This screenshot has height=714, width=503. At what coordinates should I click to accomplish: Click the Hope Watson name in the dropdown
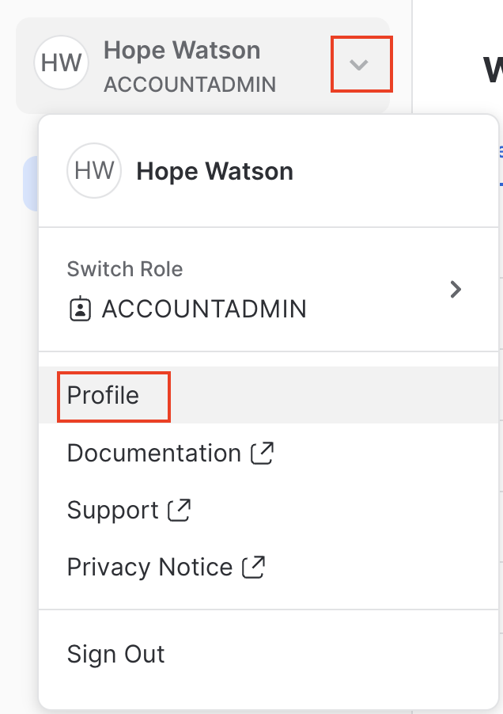214,170
